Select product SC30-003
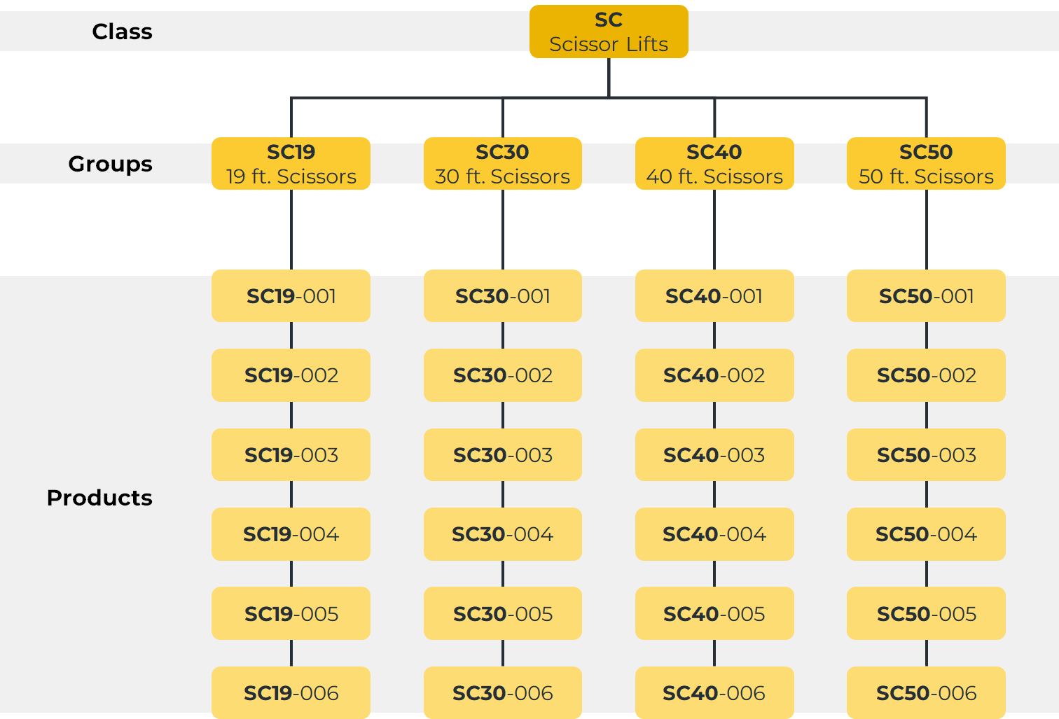 click(502, 455)
